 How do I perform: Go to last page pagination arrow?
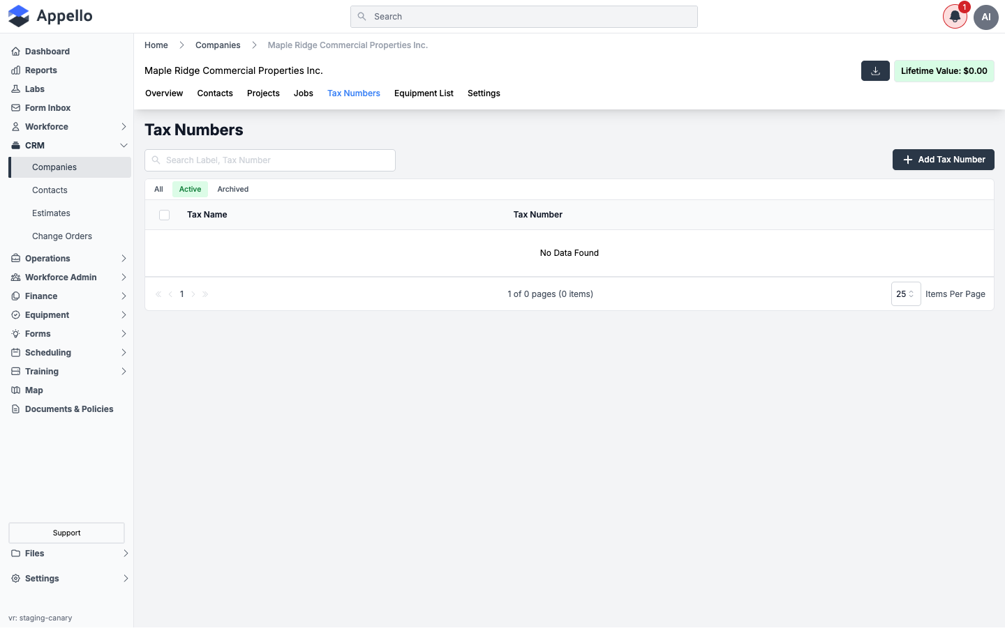(205, 294)
